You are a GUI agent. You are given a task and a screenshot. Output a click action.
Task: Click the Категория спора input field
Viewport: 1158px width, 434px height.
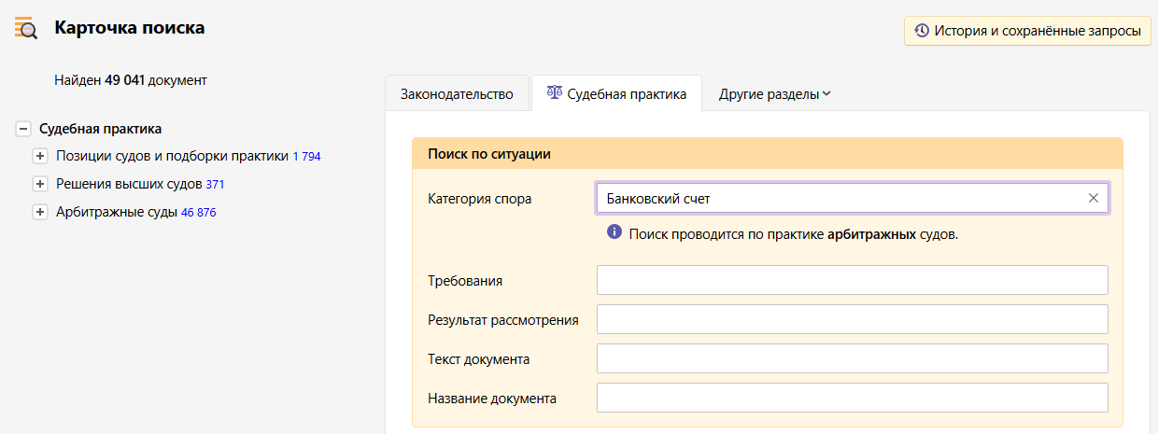coord(840,199)
